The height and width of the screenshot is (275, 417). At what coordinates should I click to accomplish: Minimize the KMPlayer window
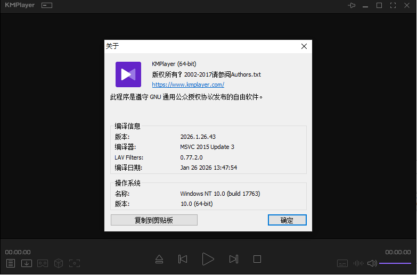pyautogui.click(x=365, y=6)
